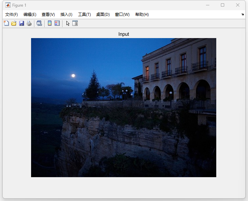
Task: Click the moon in the displayed image
Action: tap(73, 76)
